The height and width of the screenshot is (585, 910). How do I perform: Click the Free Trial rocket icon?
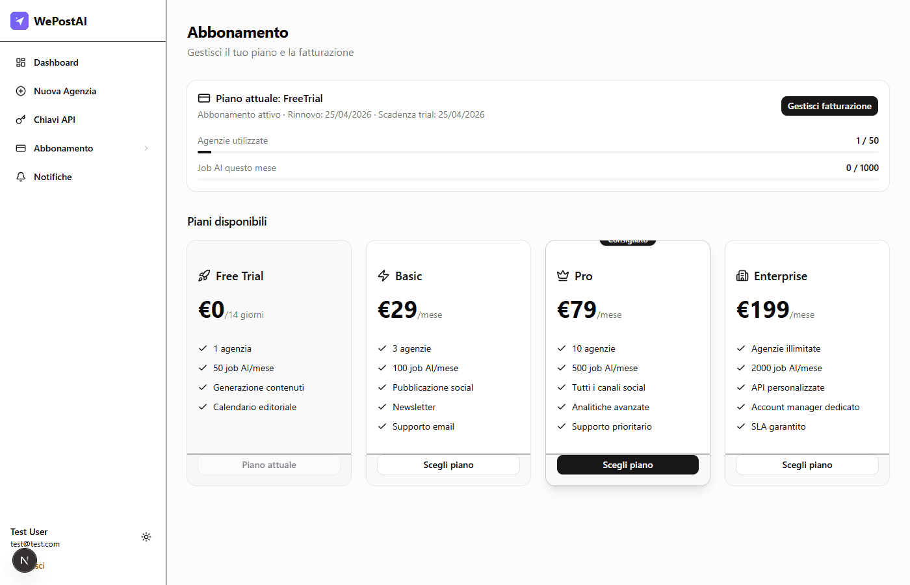pos(204,276)
